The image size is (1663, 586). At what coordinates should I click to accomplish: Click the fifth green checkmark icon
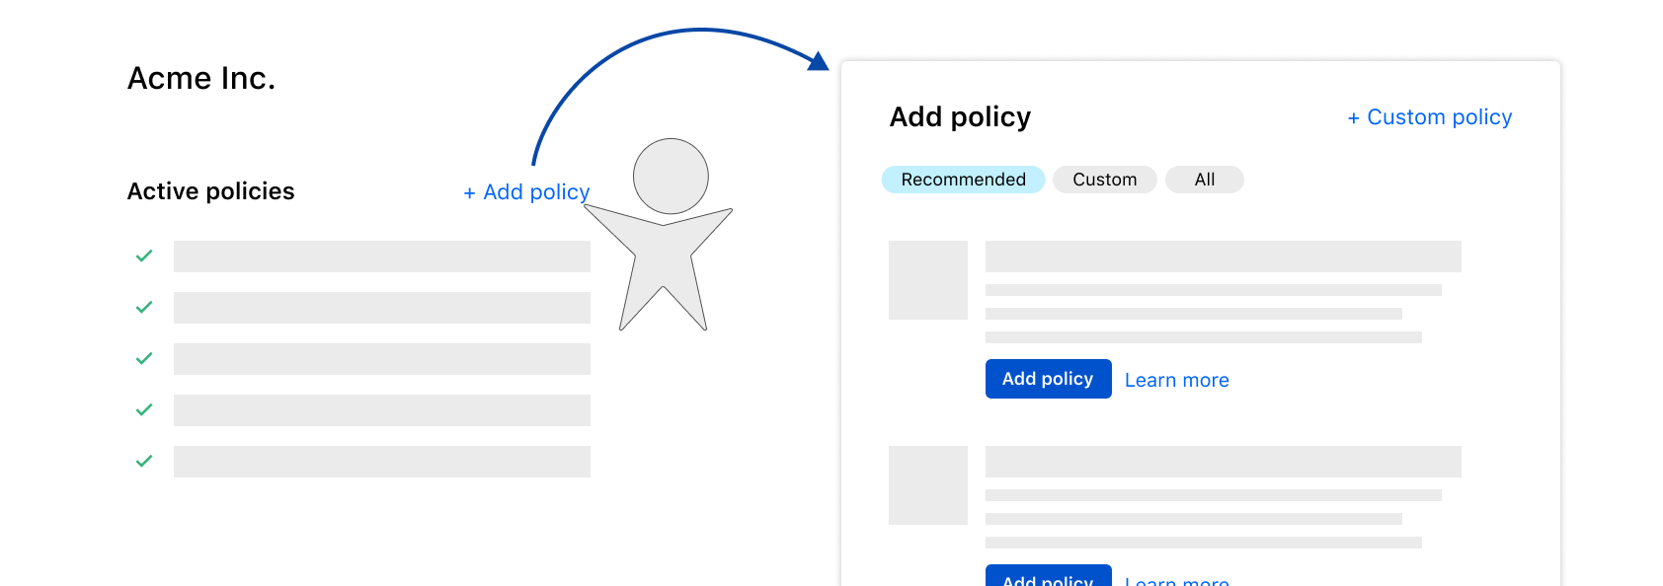click(144, 461)
